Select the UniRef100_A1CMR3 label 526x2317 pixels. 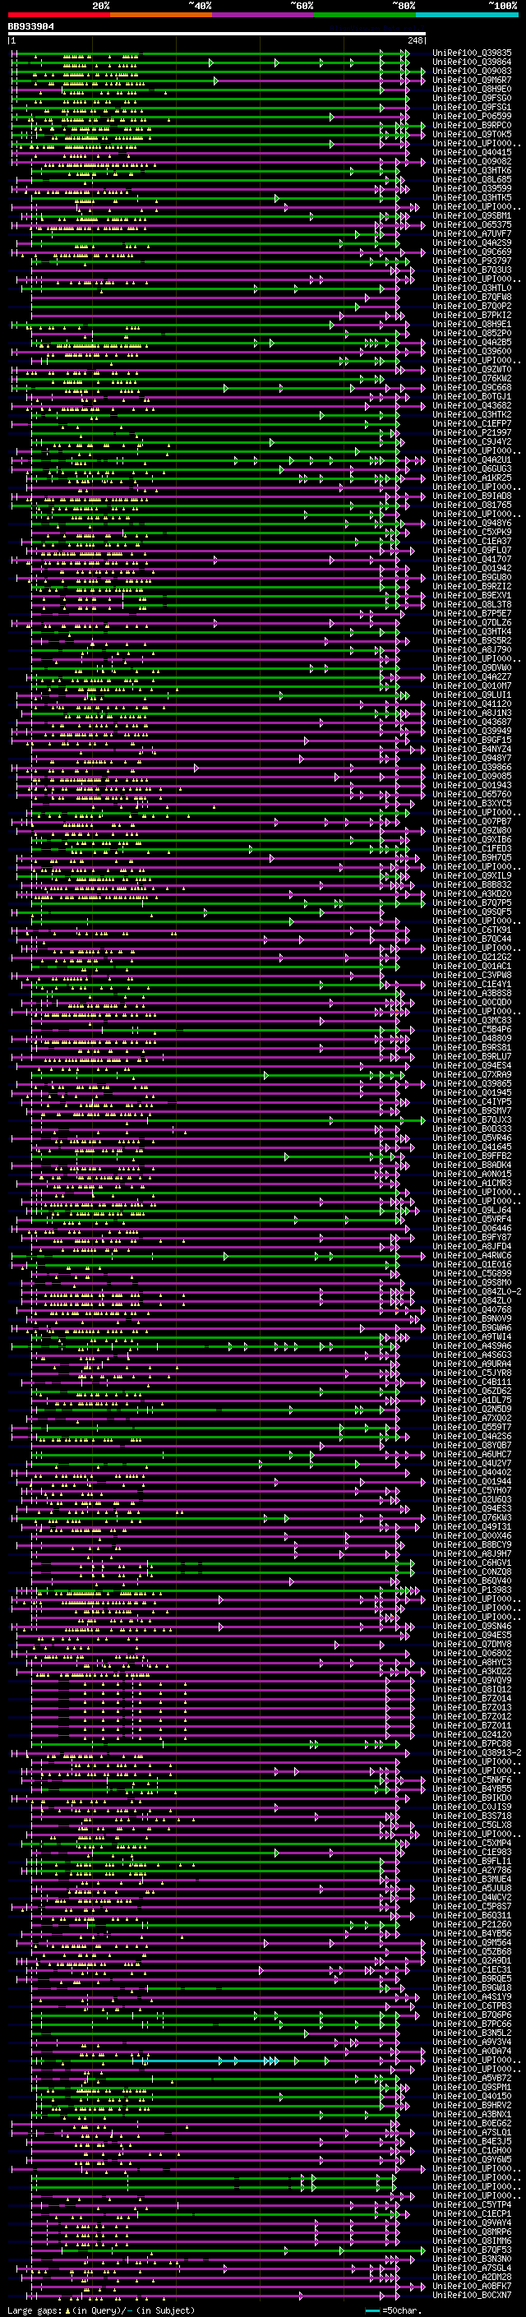click(x=472, y=1183)
